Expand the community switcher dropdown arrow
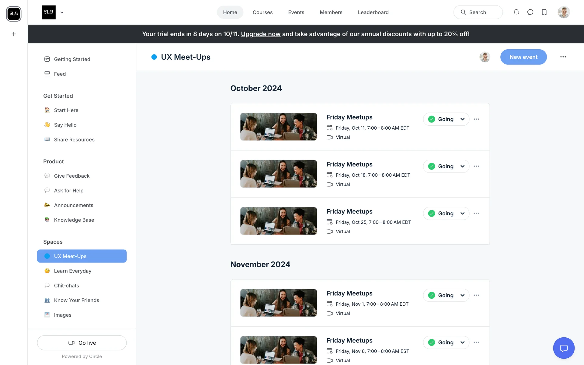The image size is (584, 365). pos(62,12)
